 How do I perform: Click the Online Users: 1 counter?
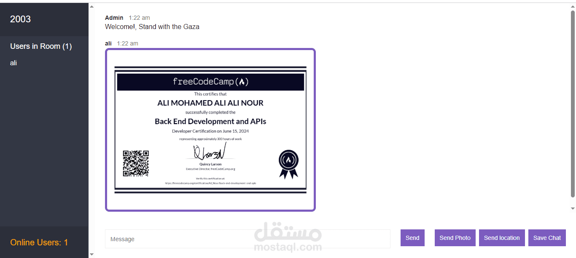tap(39, 242)
